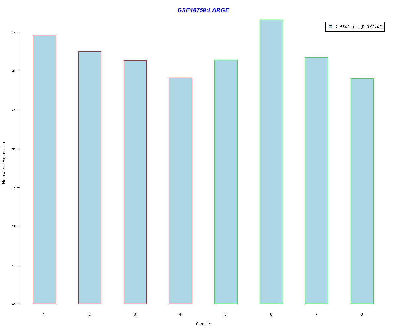Click x-axis tick label 3
The image size is (397, 331).
(135, 314)
